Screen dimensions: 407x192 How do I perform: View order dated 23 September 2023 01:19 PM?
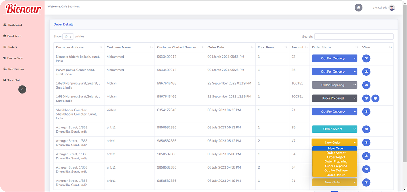point(366,85)
